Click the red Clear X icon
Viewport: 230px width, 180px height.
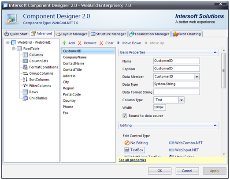pyautogui.click(x=101, y=43)
